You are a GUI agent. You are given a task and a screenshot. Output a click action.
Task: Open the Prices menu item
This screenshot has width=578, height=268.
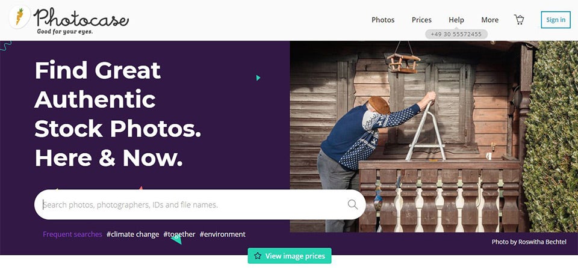tap(421, 20)
